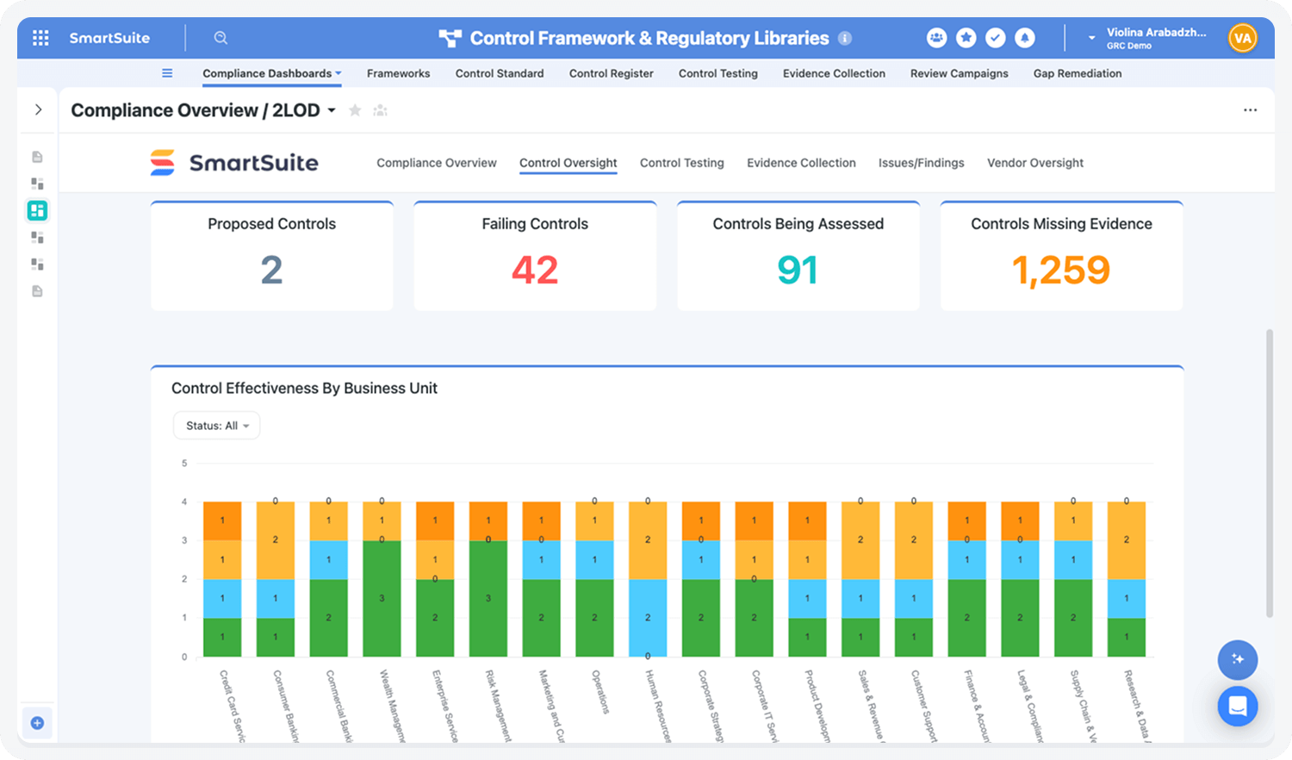Click the favorites star icon in top bar
Viewport: 1292px width, 760px height.
(966, 38)
